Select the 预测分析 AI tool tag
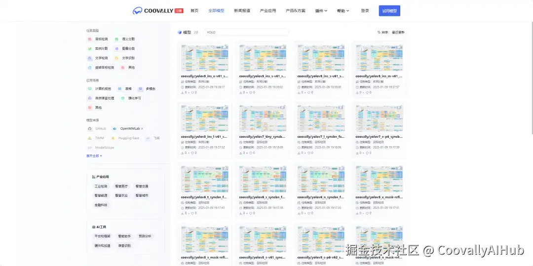533x266 pixels. coord(145,236)
